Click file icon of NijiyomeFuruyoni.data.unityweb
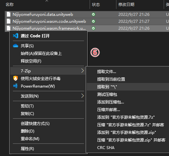The image size is (169, 156). click(x=9, y=14)
